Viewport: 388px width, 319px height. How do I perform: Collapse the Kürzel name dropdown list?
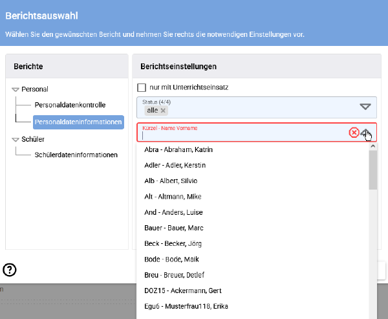click(x=366, y=133)
